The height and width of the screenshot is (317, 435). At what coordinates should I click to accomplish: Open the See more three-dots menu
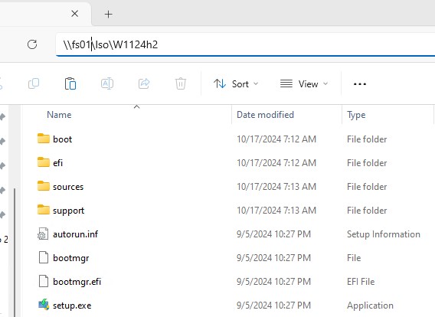(x=360, y=83)
